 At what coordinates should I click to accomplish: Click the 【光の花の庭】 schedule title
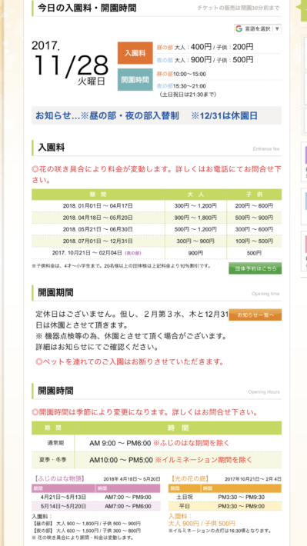[x=186, y=478]
